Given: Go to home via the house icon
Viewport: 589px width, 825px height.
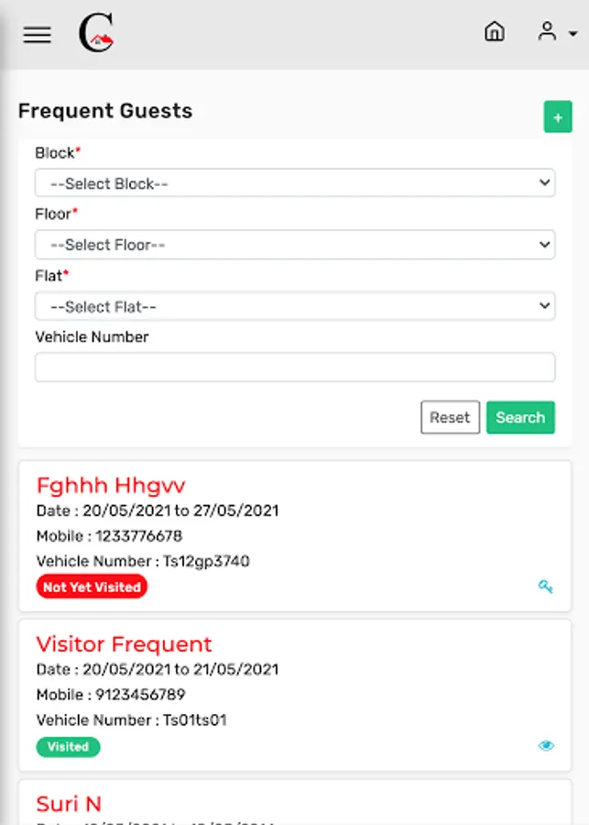Looking at the screenshot, I should [494, 32].
